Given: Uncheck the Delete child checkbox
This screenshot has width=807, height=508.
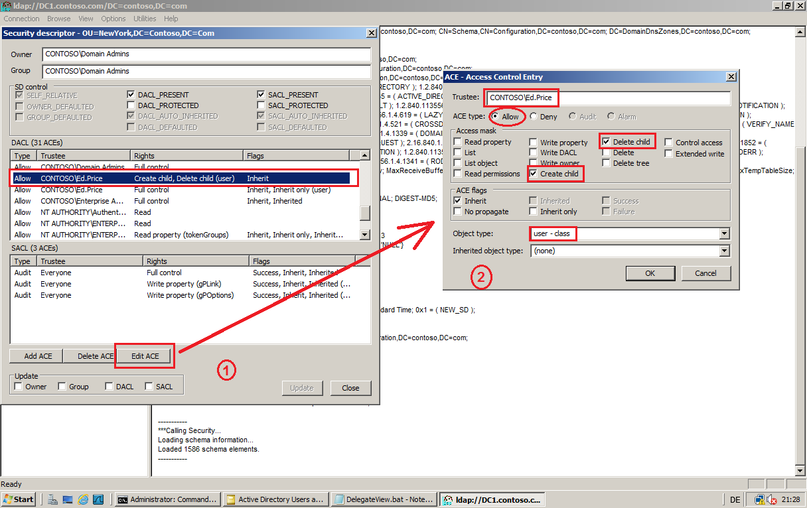Looking at the screenshot, I should [x=607, y=142].
